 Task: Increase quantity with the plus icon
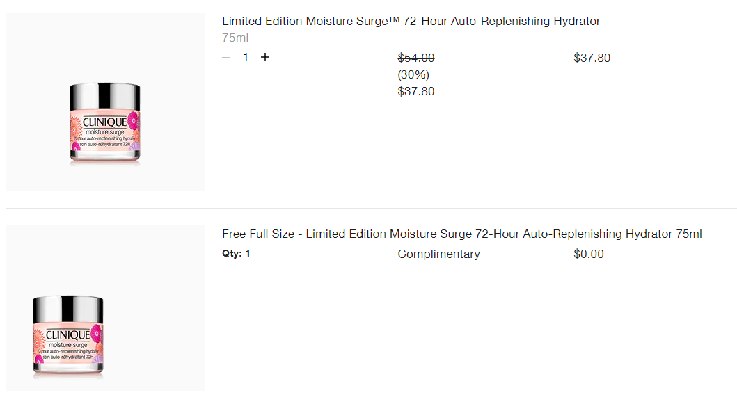tap(265, 57)
